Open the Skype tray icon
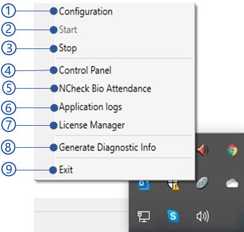 (173, 216)
